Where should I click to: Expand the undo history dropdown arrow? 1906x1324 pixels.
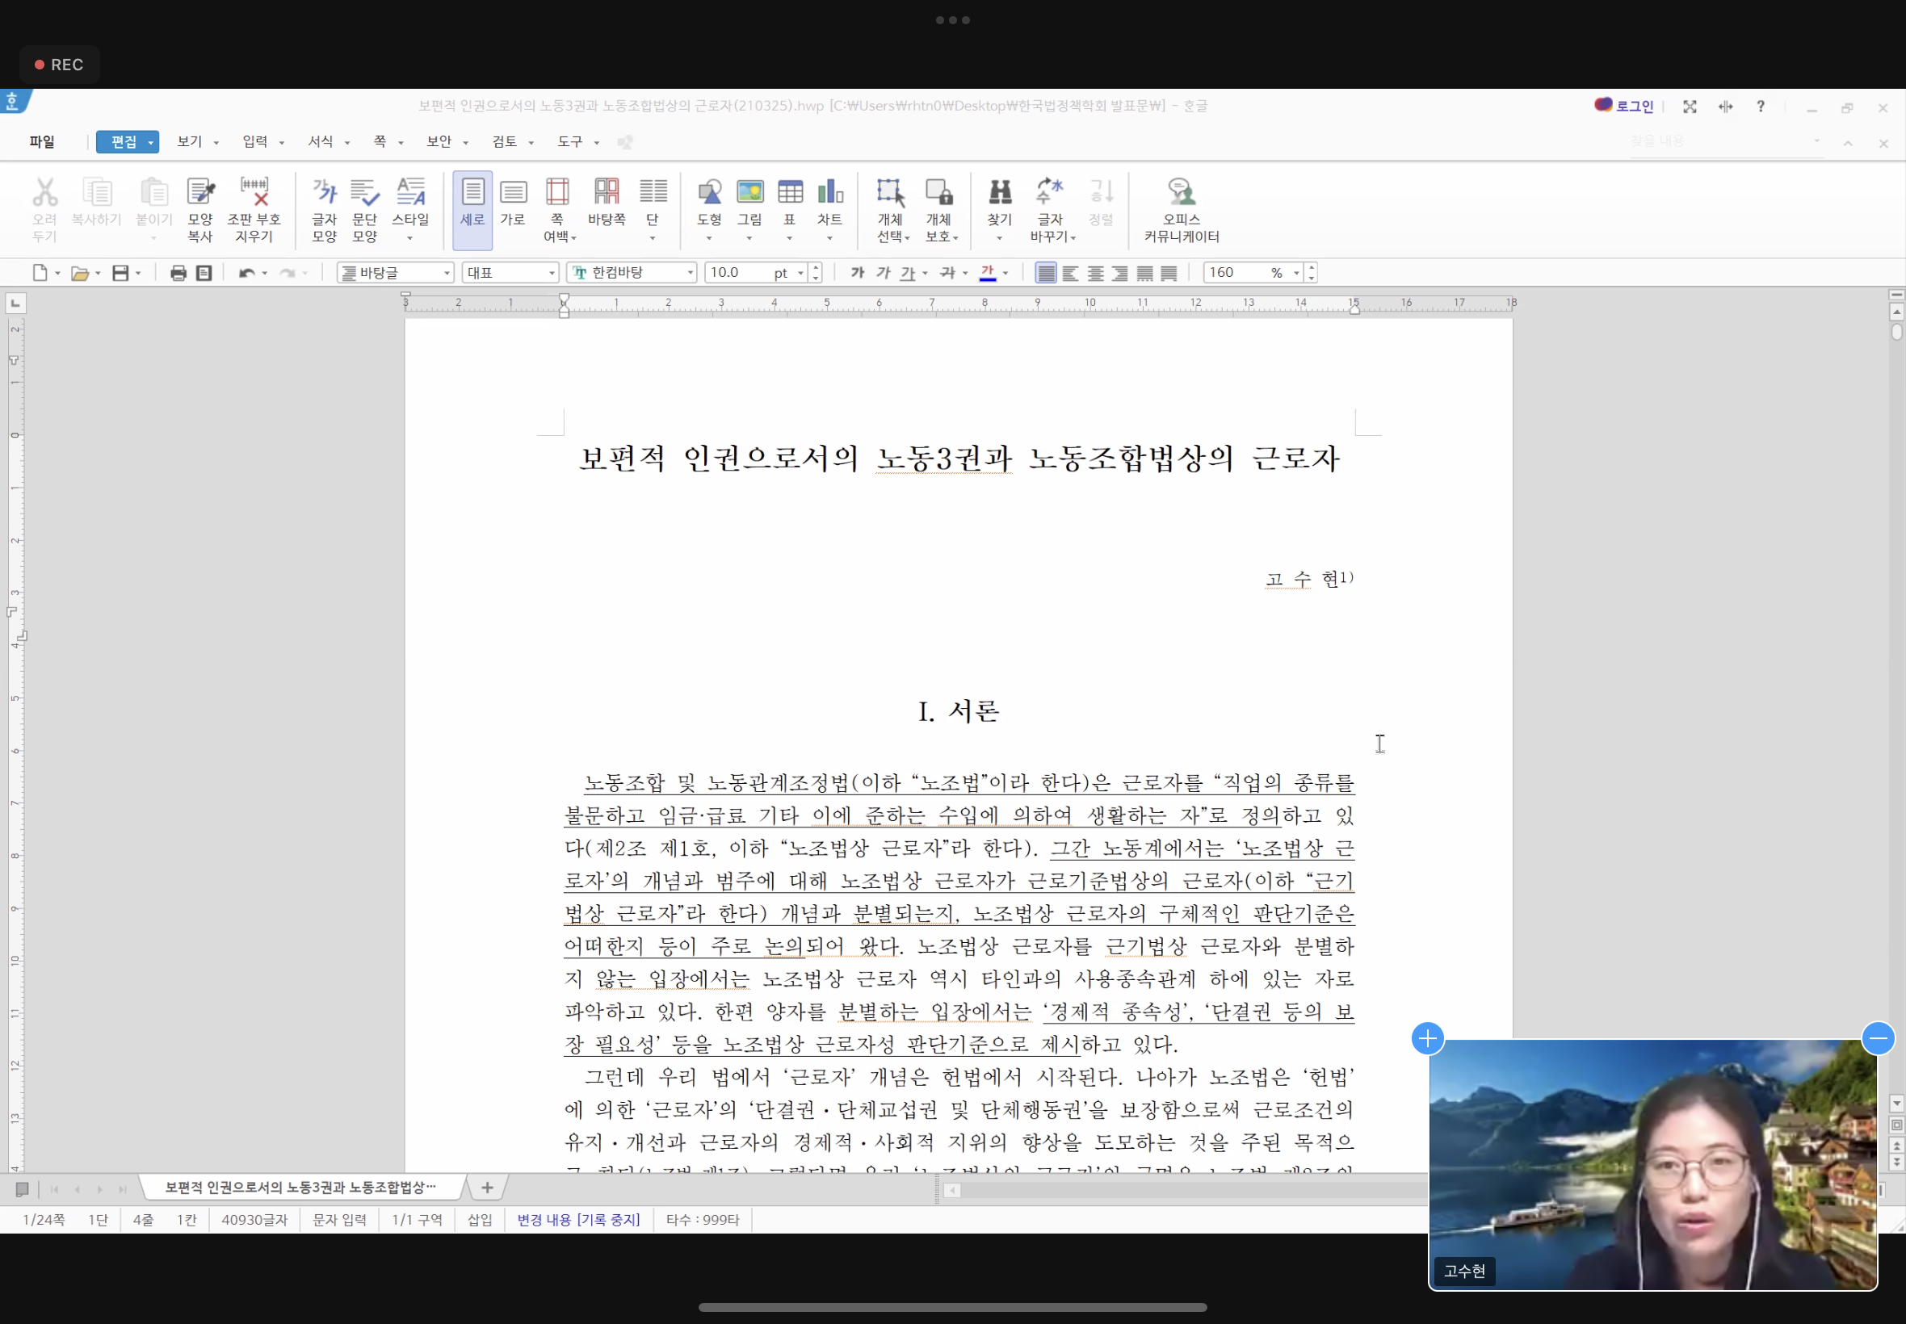265,273
